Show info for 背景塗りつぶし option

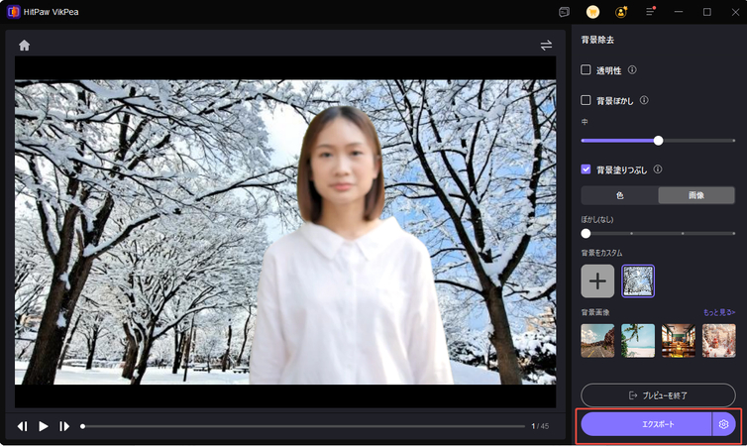pos(658,169)
